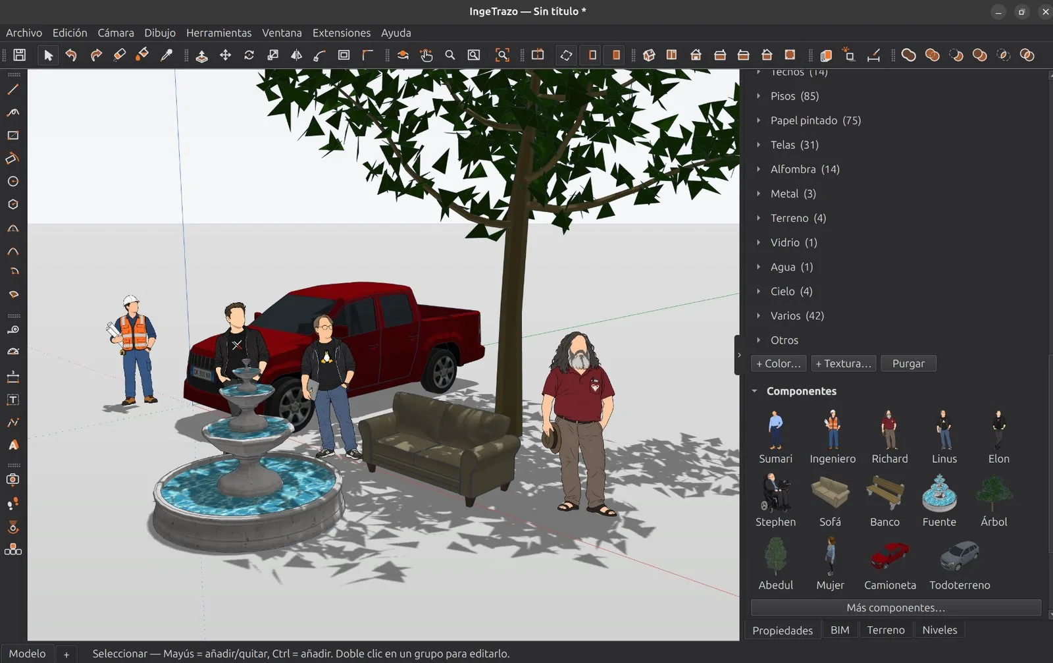This screenshot has width=1053, height=663.
Task: Choose the four-arrow Move tool
Action: (x=225, y=55)
